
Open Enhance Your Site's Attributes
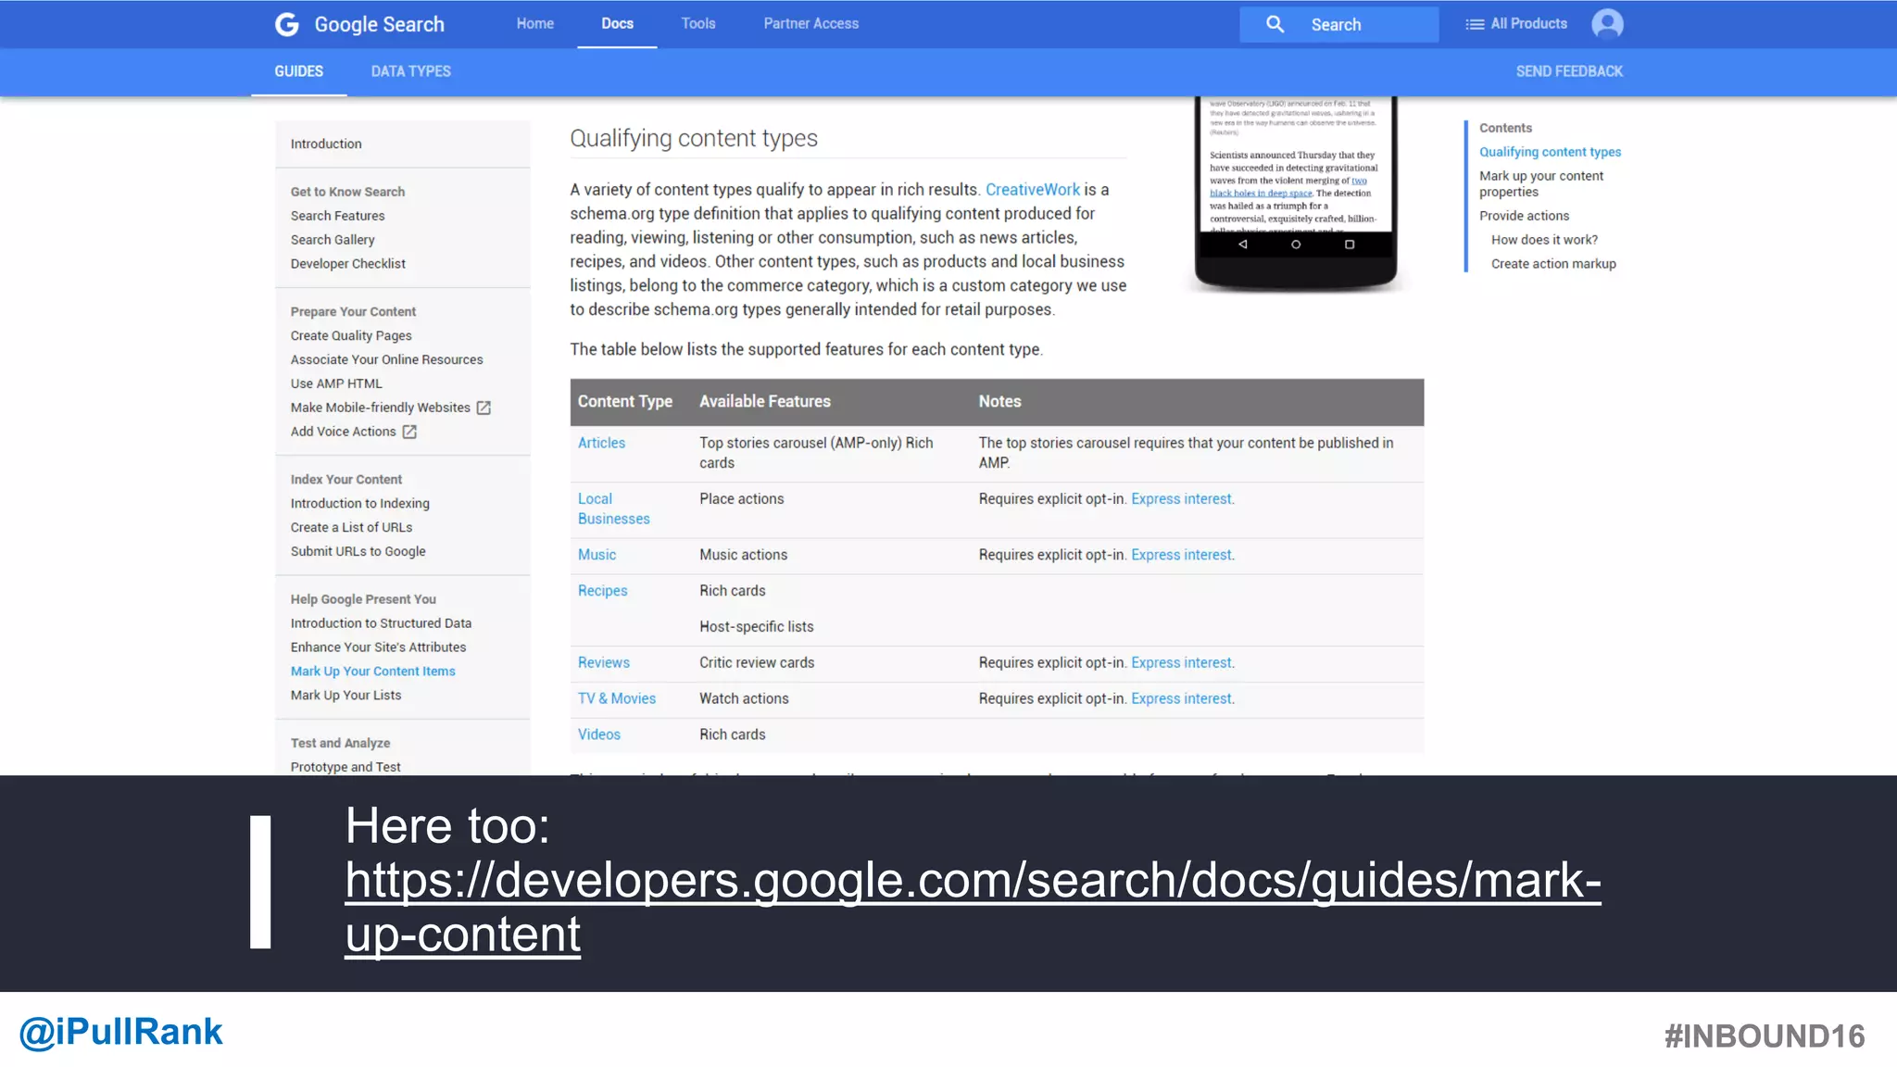pos(378,647)
